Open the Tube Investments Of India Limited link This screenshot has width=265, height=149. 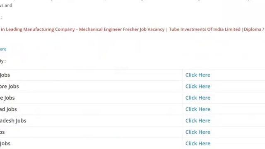[x=205, y=29]
